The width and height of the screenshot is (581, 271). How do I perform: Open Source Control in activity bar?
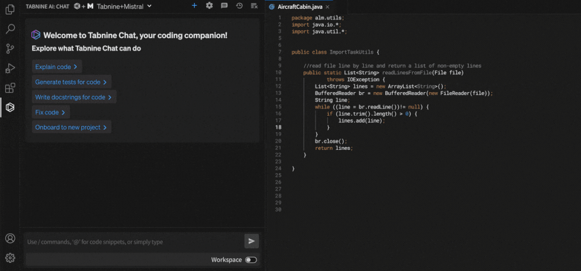click(10, 49)
